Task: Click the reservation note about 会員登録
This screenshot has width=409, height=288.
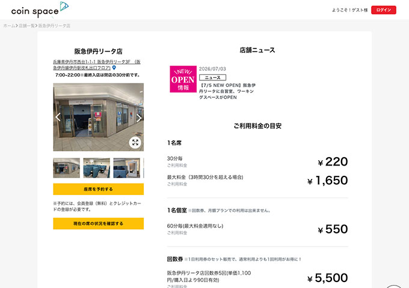Action: pyautogui.click(x=97, y=206)
